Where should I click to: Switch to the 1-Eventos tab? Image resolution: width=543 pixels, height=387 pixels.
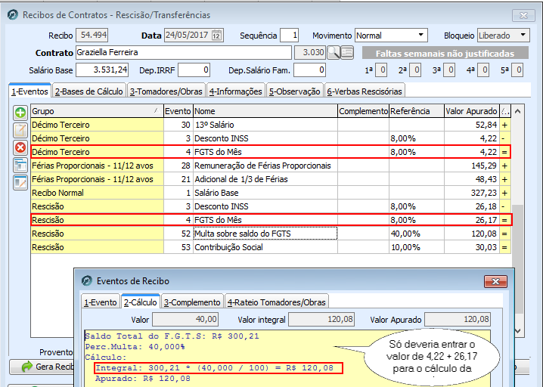29,91
